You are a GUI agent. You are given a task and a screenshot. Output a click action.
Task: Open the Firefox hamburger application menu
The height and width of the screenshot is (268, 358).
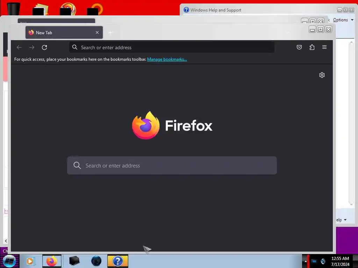(324, 47)
